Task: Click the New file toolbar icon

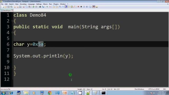Action: pos(3,7)
